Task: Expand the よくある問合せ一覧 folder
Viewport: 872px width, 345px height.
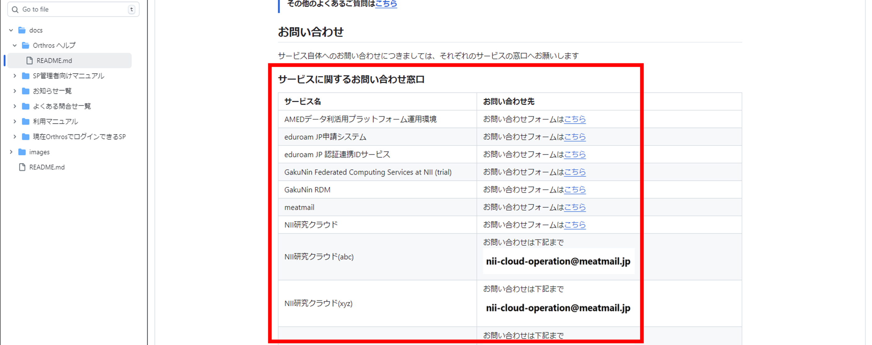Action: click(15, 106)
